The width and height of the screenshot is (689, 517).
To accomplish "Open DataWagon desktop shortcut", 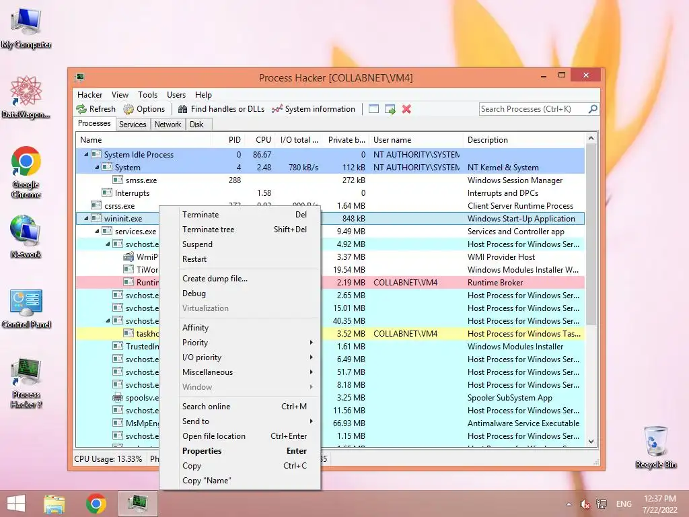I will (26, 97).
